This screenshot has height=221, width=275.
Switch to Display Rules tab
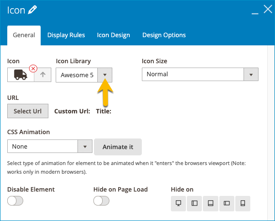click(66, 35)
